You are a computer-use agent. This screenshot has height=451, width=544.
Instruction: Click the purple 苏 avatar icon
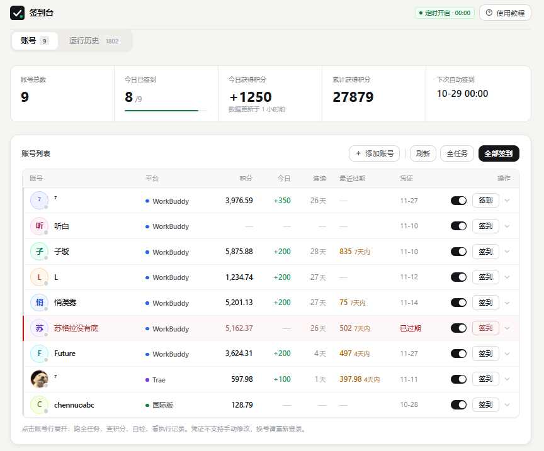(39, 328)
